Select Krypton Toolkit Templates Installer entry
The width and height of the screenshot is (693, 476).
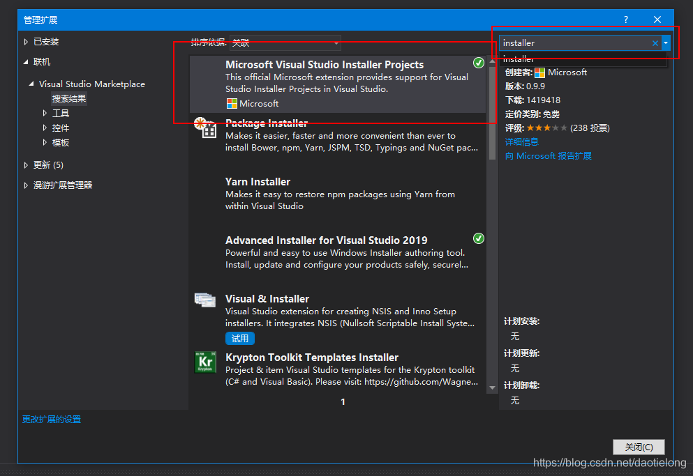(338, 369)
